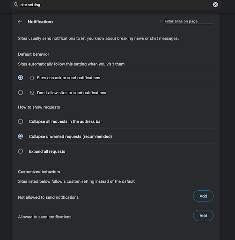This screenshot has height=240, width=235.
Task: Add a site allowed to send notifications
Action: pyautogui.click(x=203, y=216)
